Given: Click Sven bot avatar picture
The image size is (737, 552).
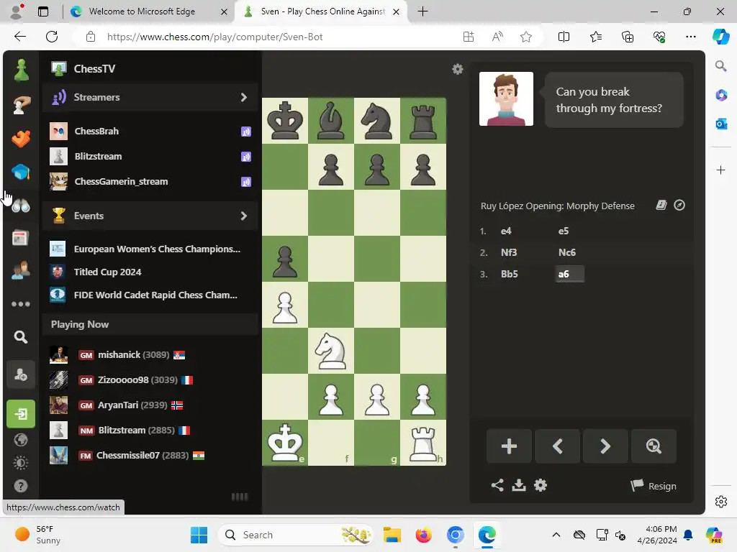Looking at the screenshot, I should click(x=506, y=98).
